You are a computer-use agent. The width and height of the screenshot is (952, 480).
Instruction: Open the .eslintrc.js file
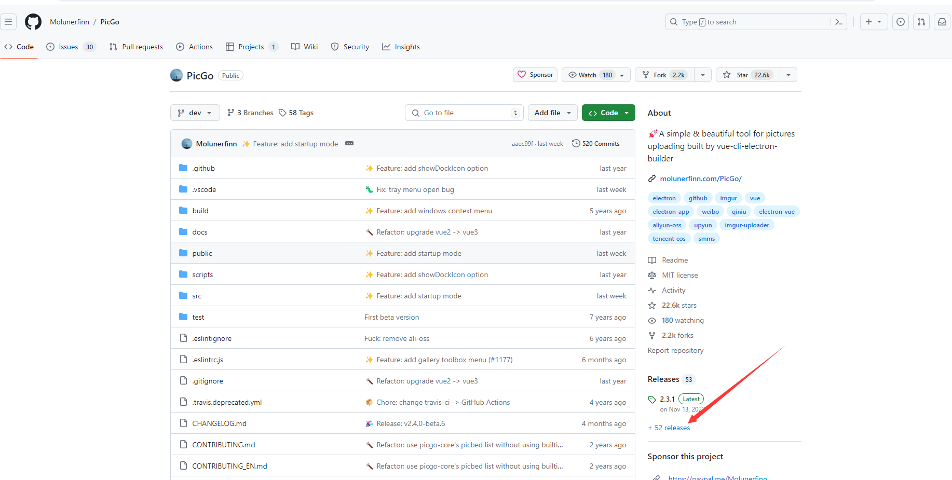coord(208,360)
